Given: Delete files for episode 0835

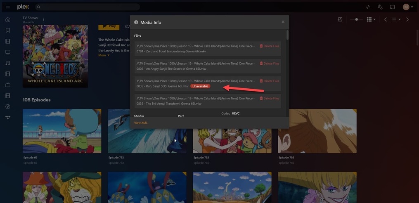Looking at the screenshot, I should [269, 81].
